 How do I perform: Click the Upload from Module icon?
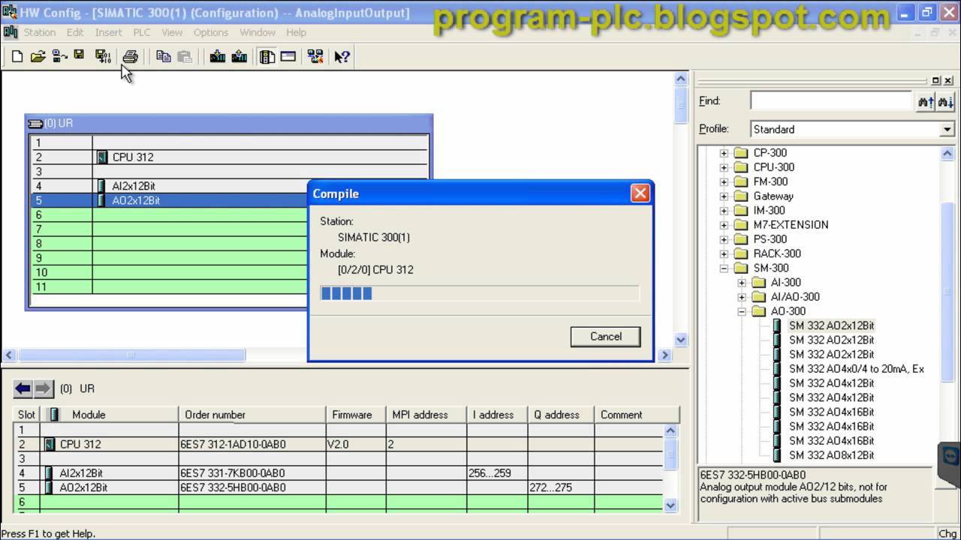click(x=239, y=56)
